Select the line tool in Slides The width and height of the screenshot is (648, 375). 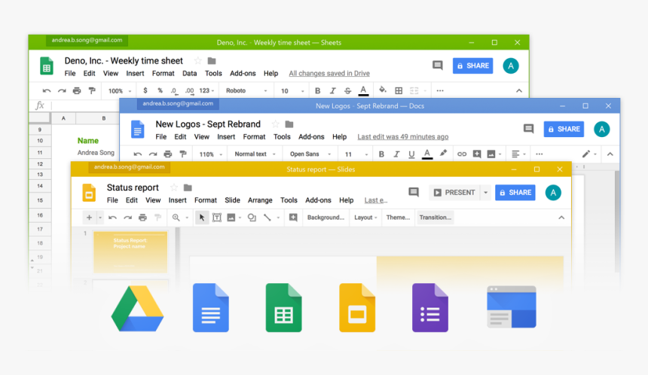(267, 218)
